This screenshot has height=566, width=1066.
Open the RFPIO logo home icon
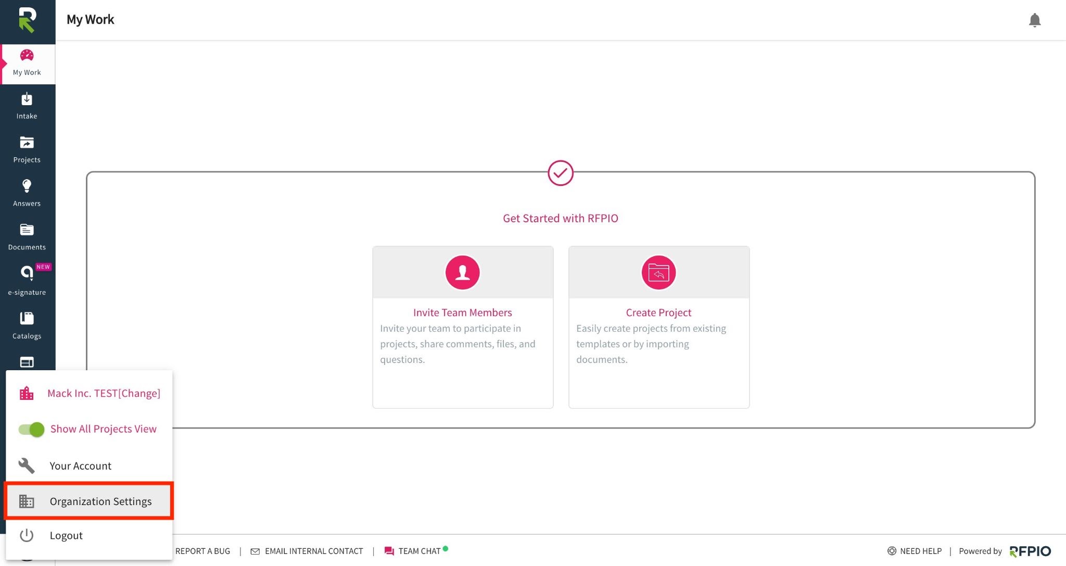(27, 20)
